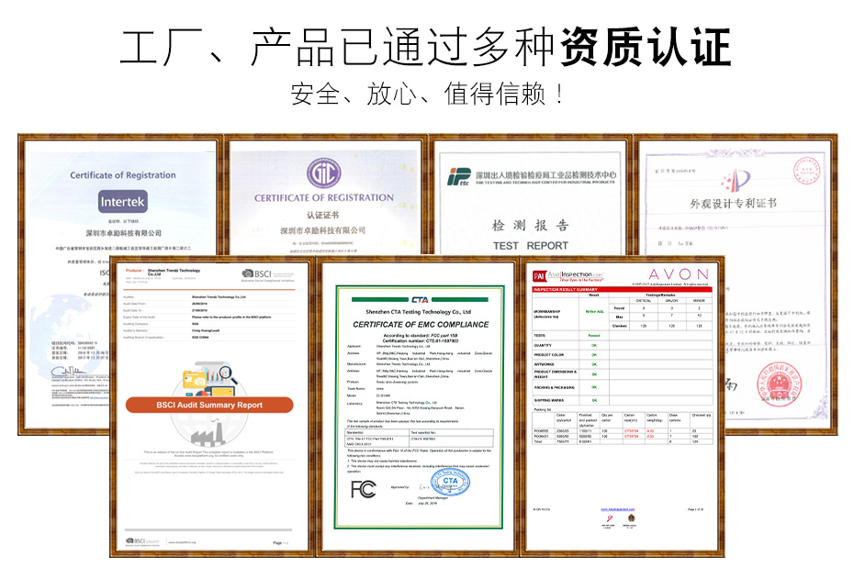854x579 pixels.
Task: Click the BSCI folder and magnifier illustration
Action: pyautogui.click(x=209, y=379)
